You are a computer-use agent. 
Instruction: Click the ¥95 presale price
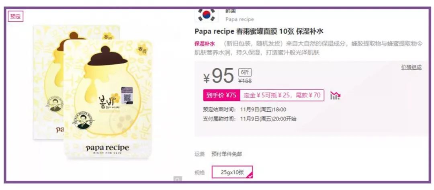219,76
